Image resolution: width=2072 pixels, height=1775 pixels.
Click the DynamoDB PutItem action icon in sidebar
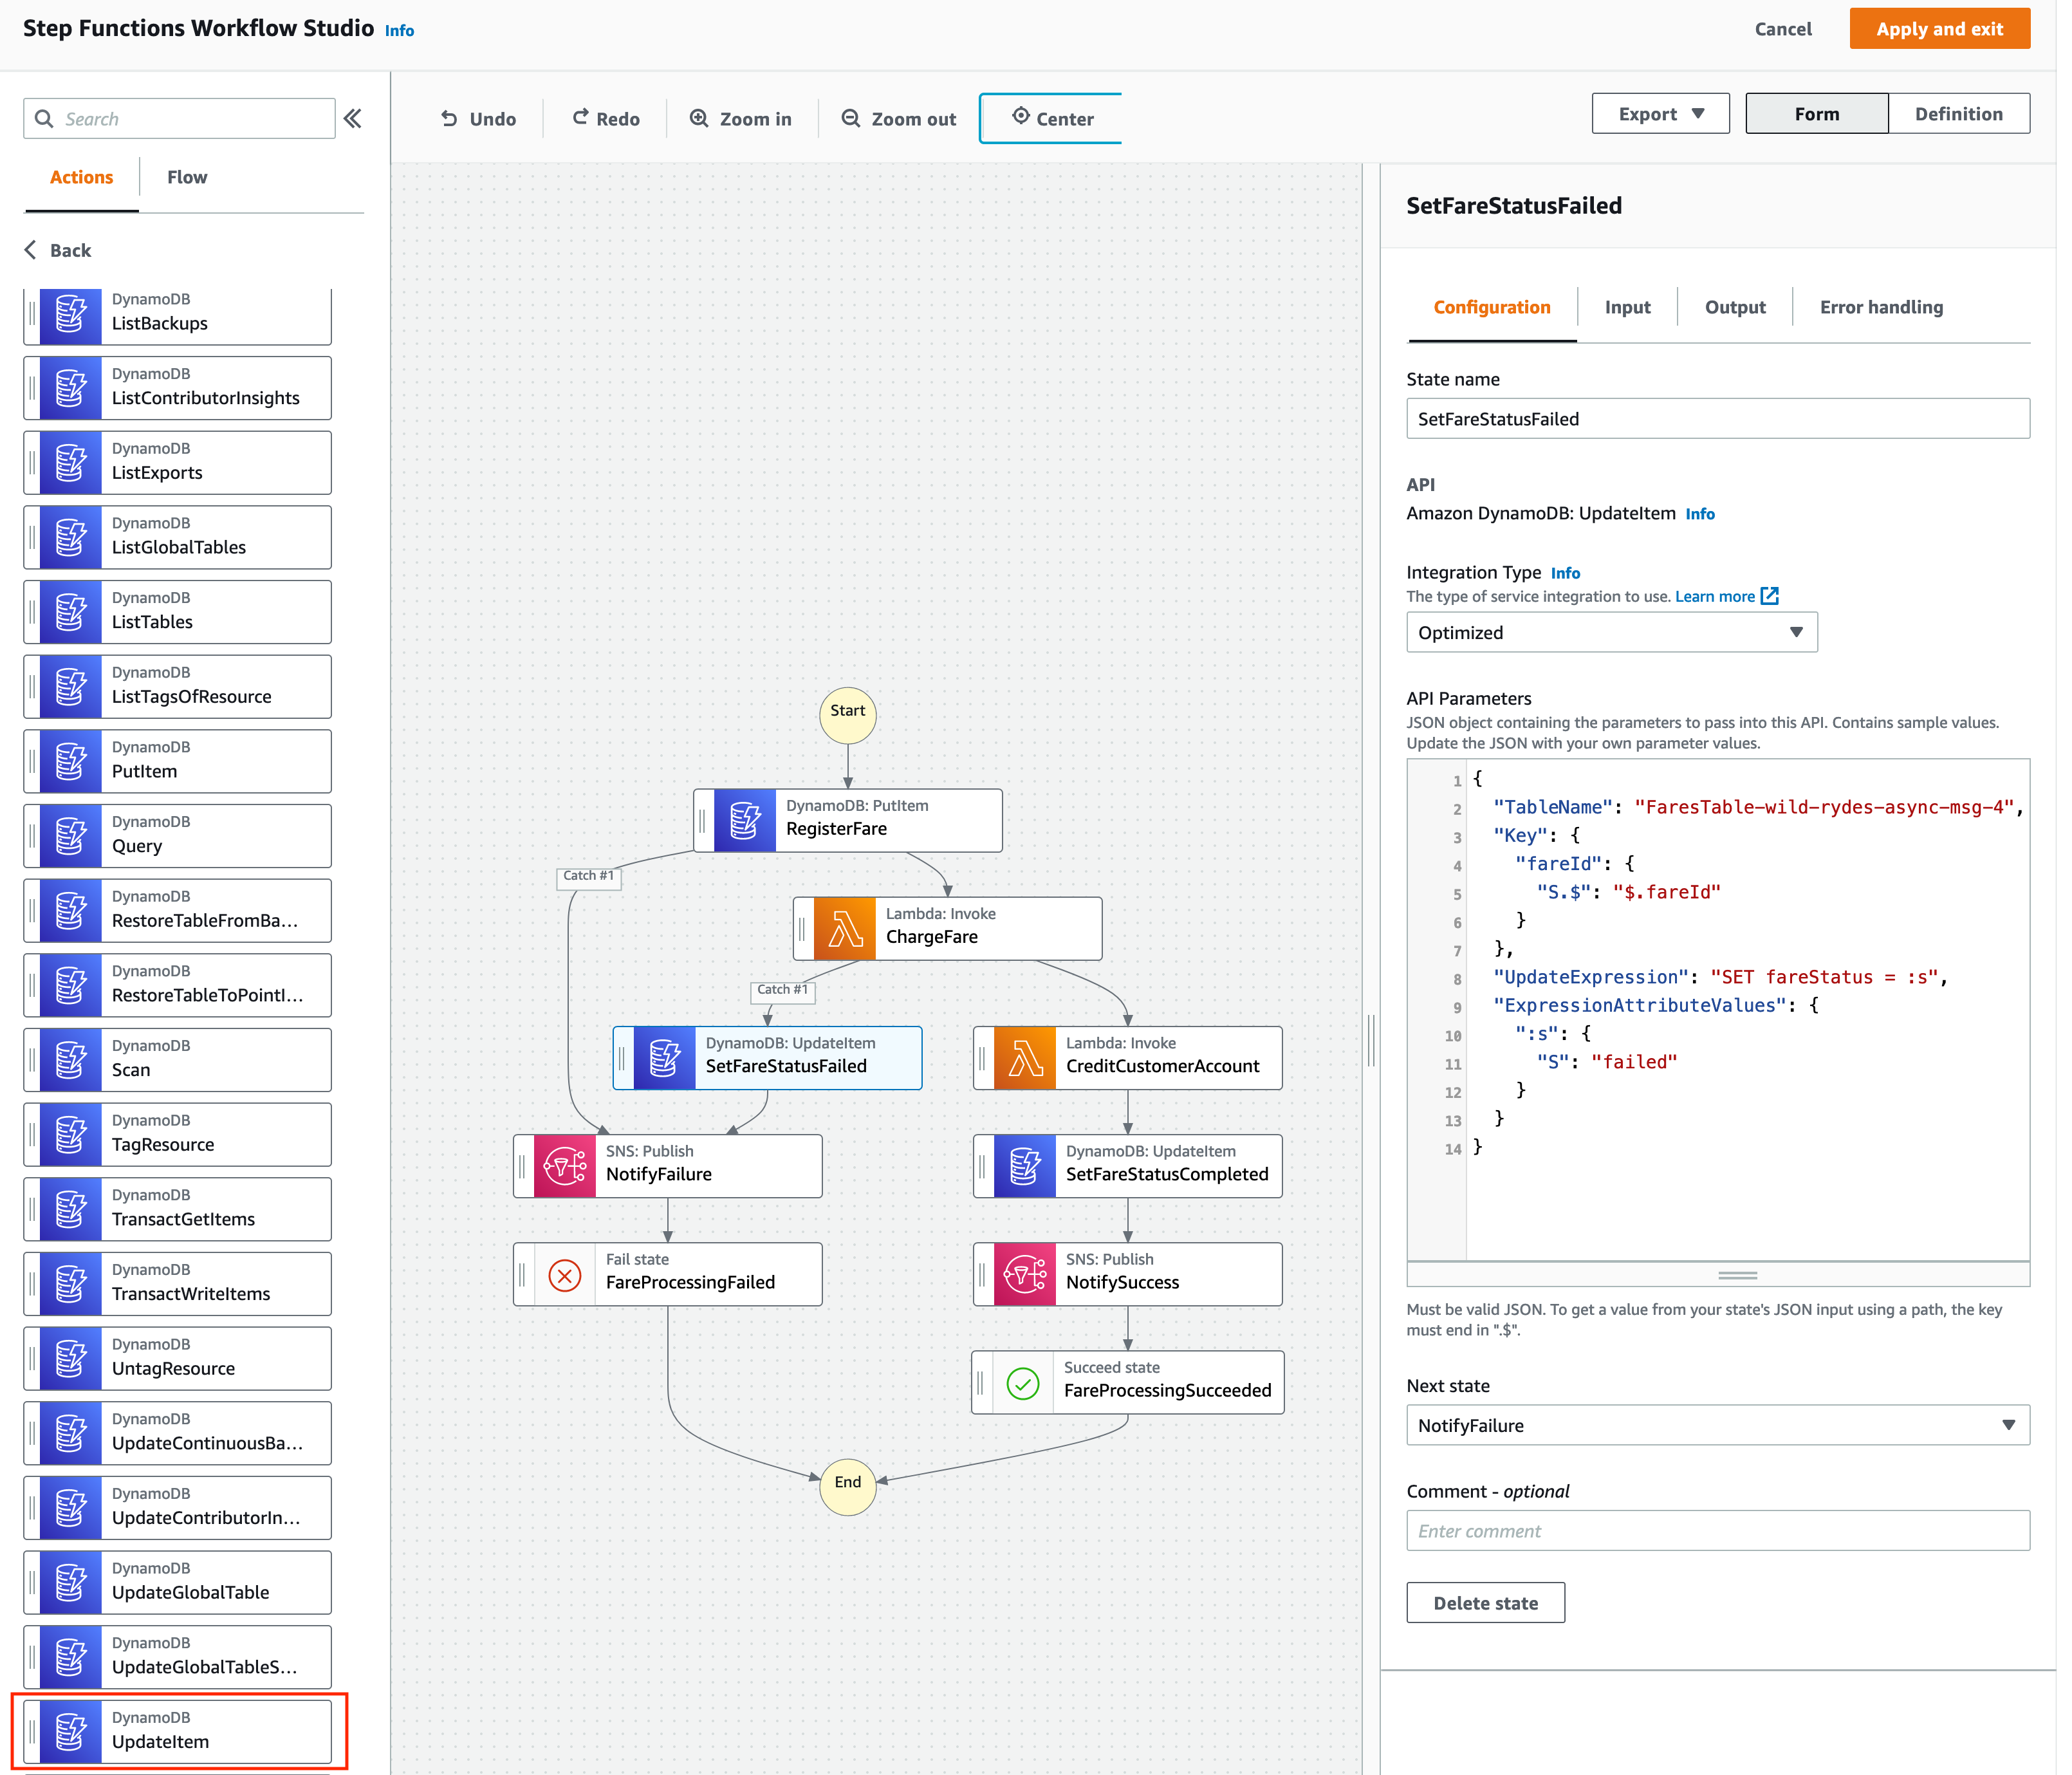click(x=71, y=761)
